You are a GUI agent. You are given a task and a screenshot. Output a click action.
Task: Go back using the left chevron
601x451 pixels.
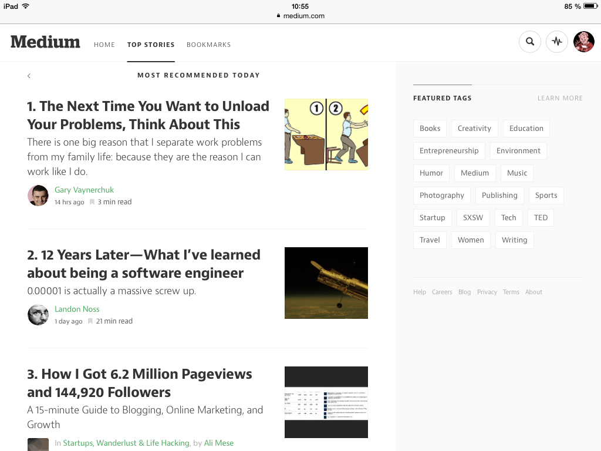(x=29, y=76)
